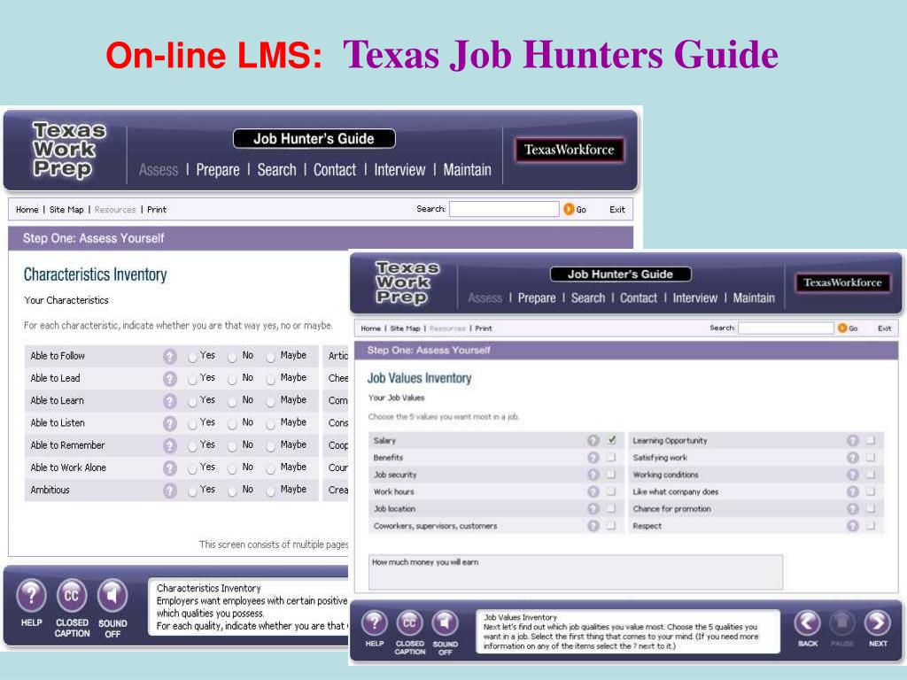This screenshot has width=907, height=680.
Task: Click Pause button in Job Values window
Action: (x=842, y=623)
